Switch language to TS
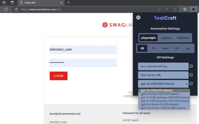This screenshot has height=124, width=199. click(x=154, y=48)
